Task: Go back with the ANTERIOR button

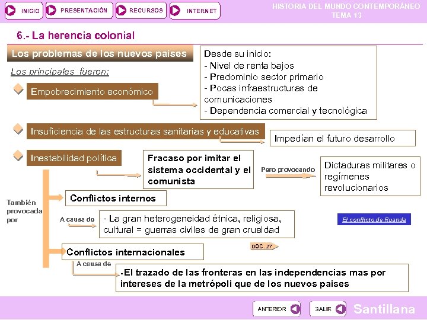Action: click(x=277, y=309)
